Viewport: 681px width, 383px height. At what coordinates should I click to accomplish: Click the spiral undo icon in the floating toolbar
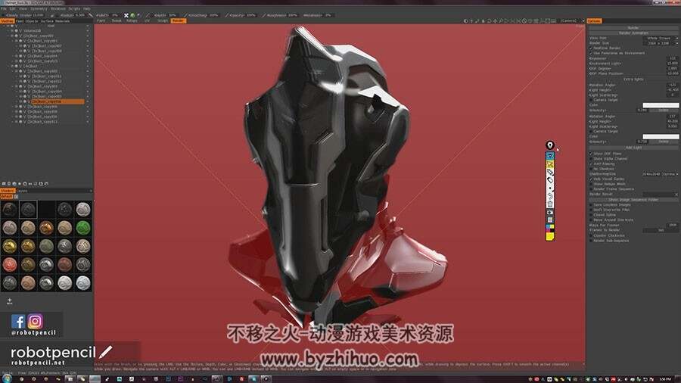pyautogui.click(x=550, y=196)
